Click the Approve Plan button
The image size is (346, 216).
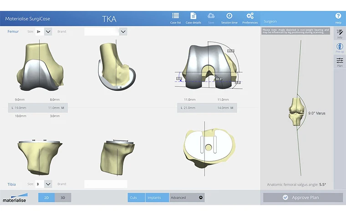[303, 197]
